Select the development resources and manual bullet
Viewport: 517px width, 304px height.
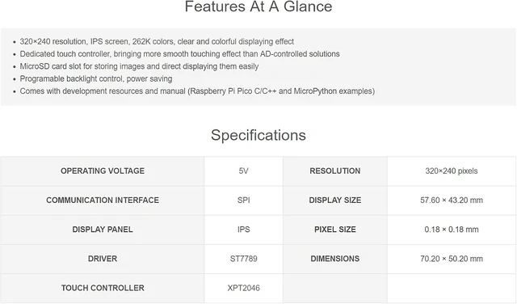click(197, 91)
